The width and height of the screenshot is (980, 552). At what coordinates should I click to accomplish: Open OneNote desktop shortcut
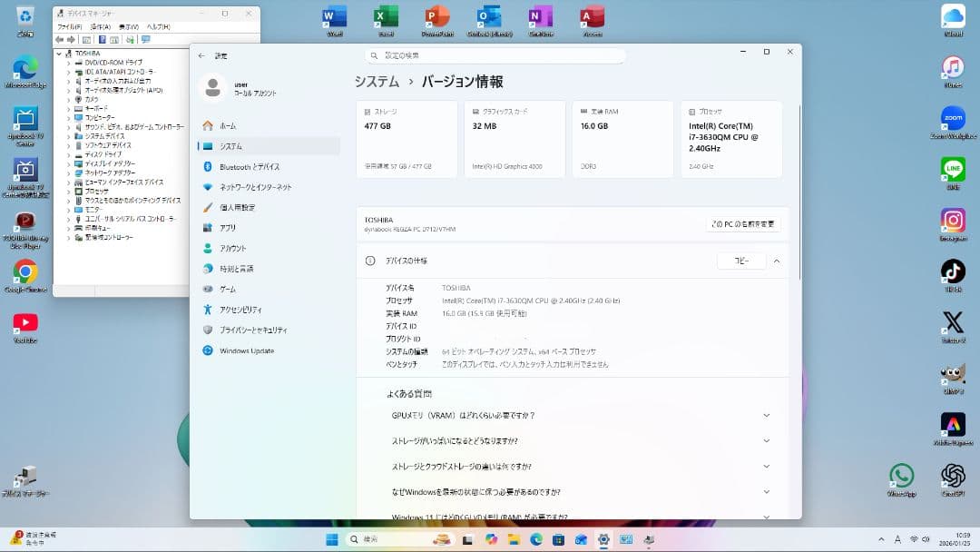(541, 21)
